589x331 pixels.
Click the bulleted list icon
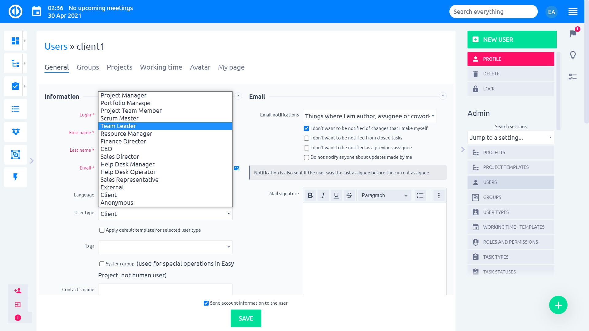click(420, 196)
